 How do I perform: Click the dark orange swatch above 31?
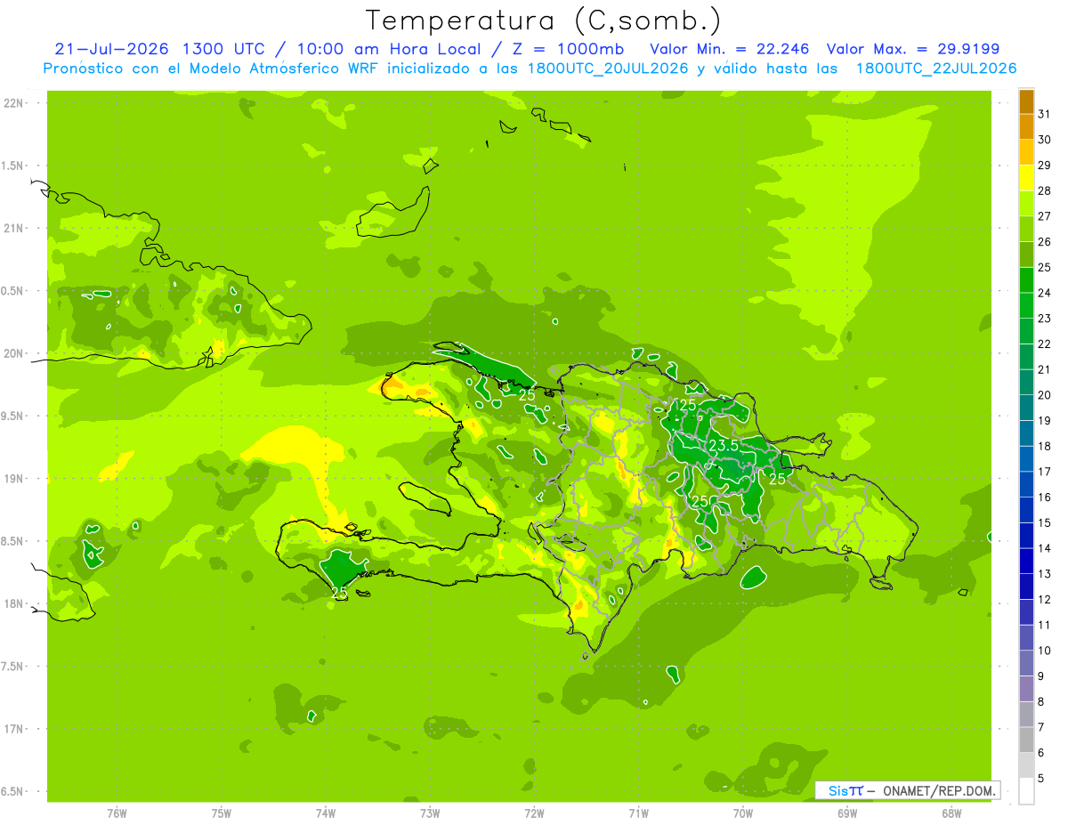click(1026, 101)
